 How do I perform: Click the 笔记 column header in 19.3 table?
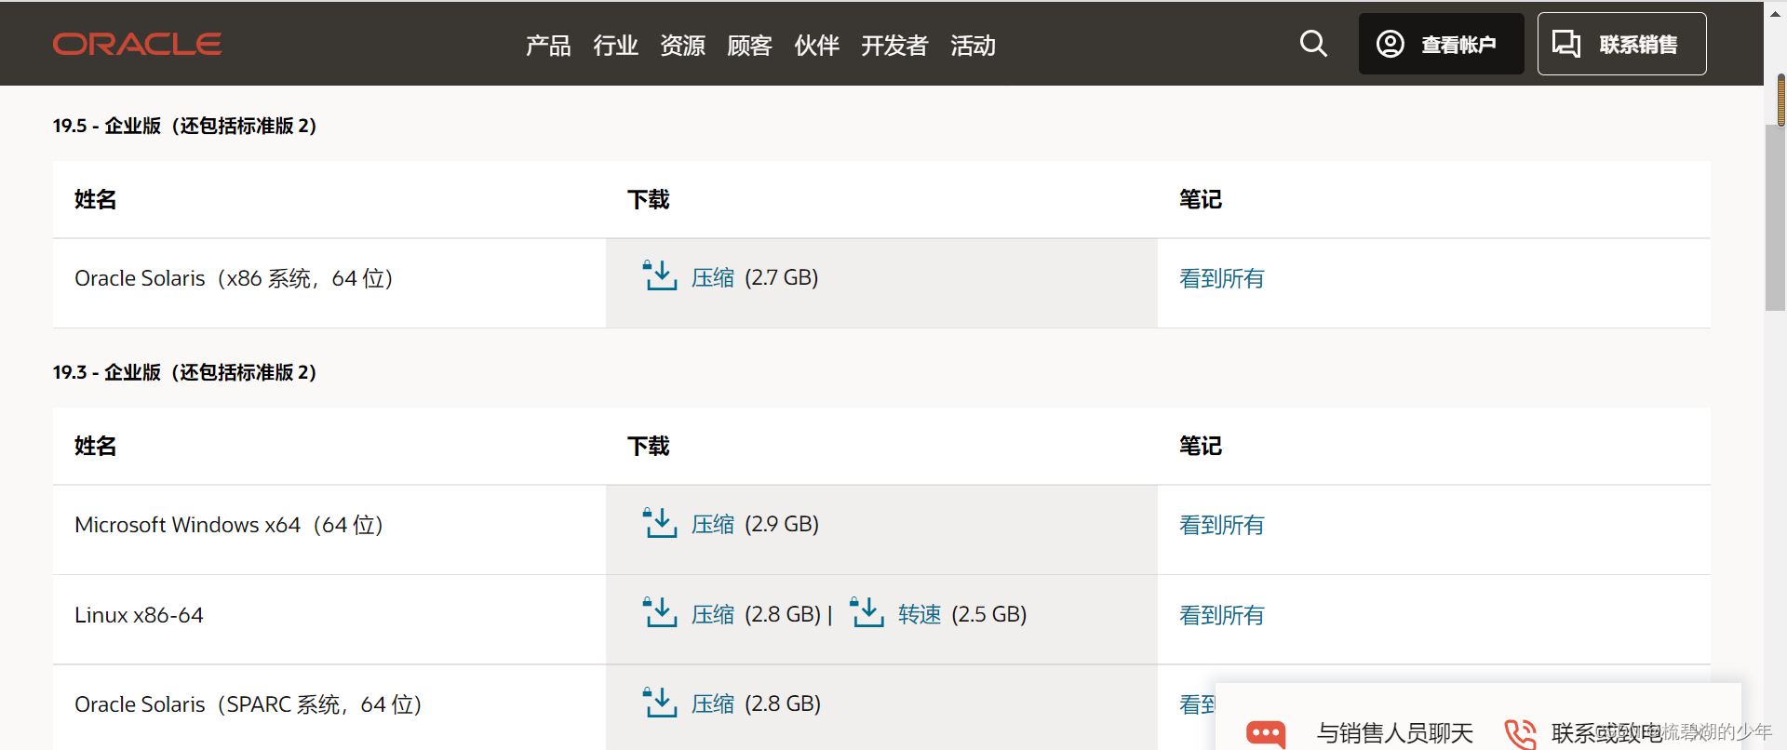(x=1201, y=446)
